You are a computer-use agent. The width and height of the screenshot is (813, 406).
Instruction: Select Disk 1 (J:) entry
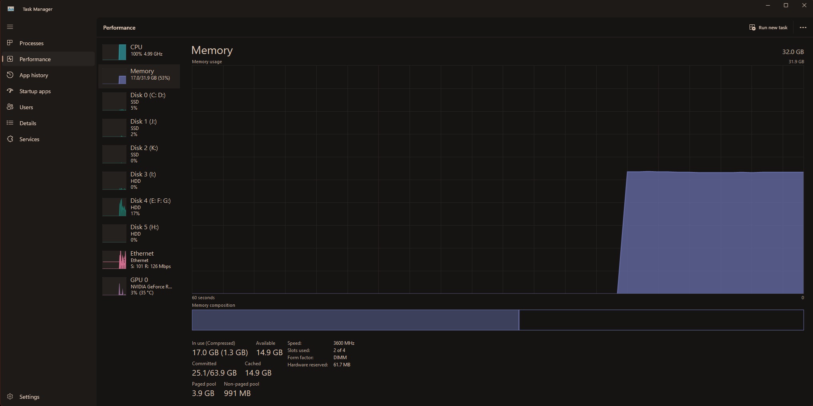(x=139, y=128)
